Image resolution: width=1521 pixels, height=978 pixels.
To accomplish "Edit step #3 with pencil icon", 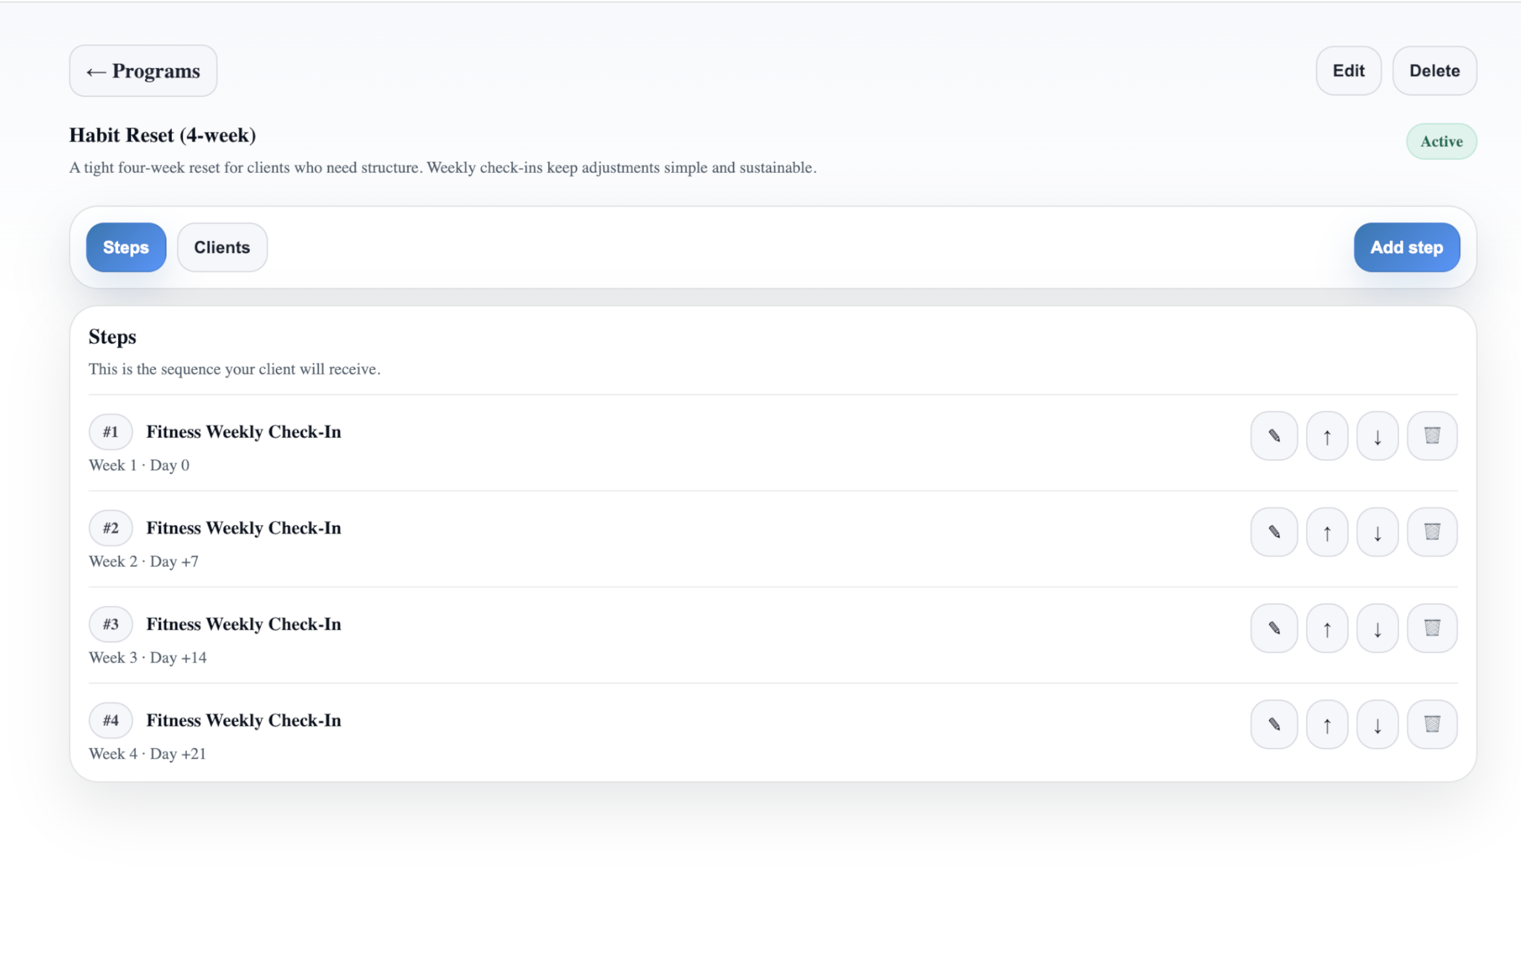I will 1273,628.
